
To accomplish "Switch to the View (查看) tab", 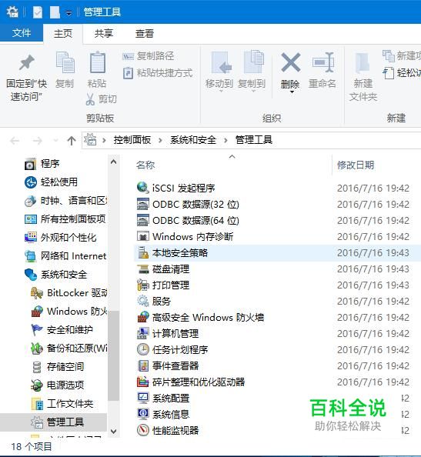I will pos(145,34).
